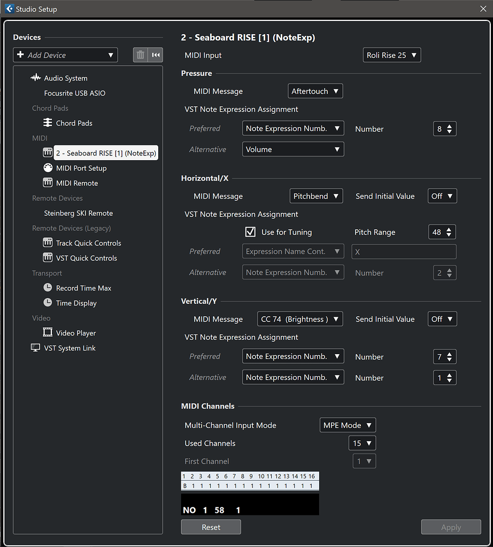Select the Audio System icon
This screenshot has width=493, height=547.
35,77
